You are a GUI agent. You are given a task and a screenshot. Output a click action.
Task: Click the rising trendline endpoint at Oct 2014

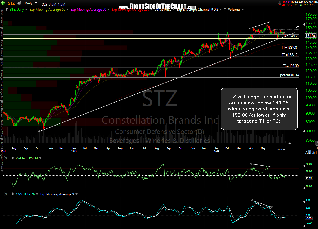coord(40,131)
